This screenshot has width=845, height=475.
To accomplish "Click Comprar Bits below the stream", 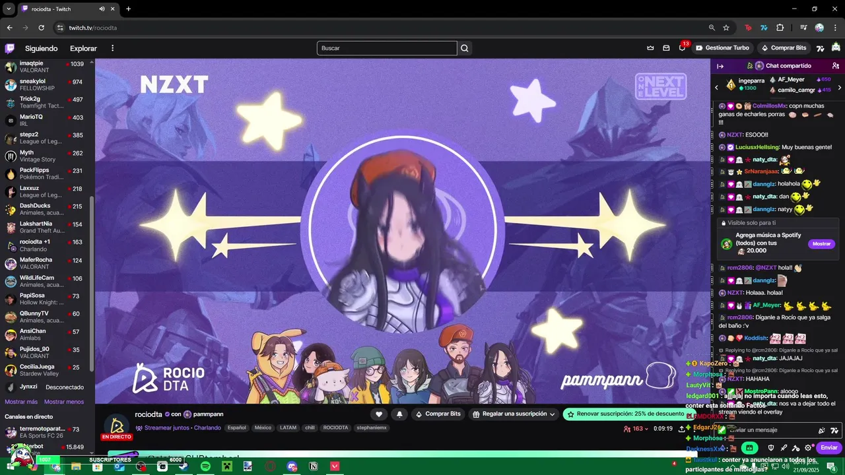I will coord(438,414).
